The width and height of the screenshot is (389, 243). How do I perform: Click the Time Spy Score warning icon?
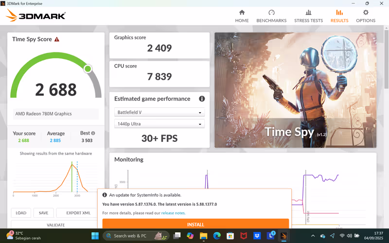pyautogui.click(x=57, y=39)
